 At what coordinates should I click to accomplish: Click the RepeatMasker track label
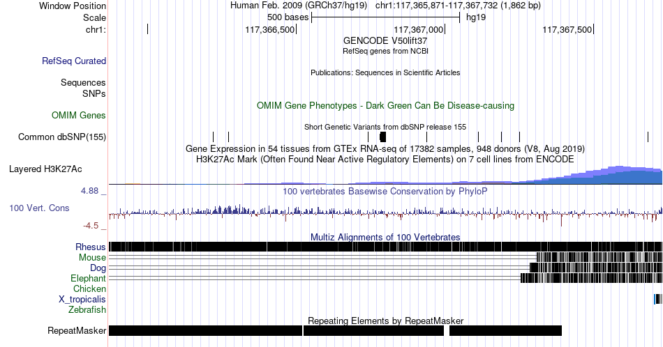77,330
